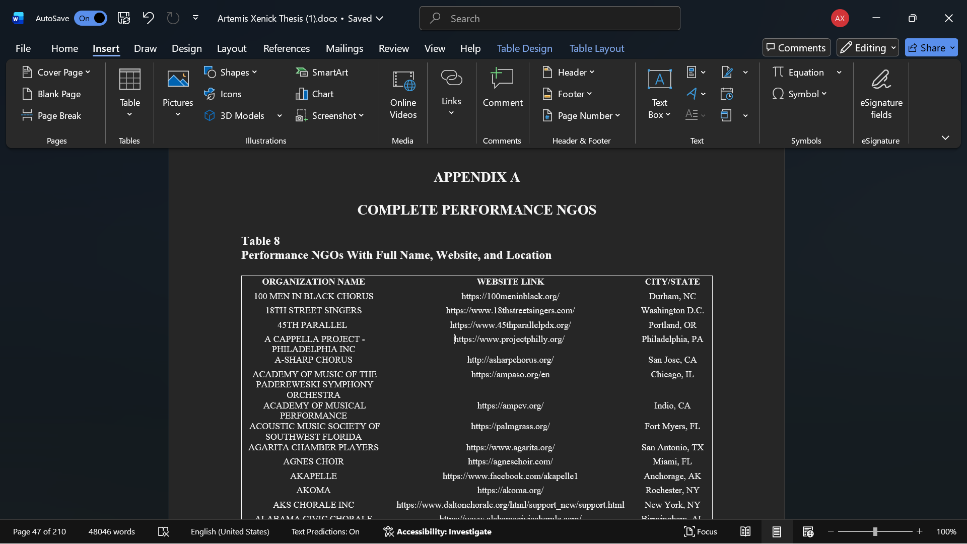Show the word count details

[112, 532]
